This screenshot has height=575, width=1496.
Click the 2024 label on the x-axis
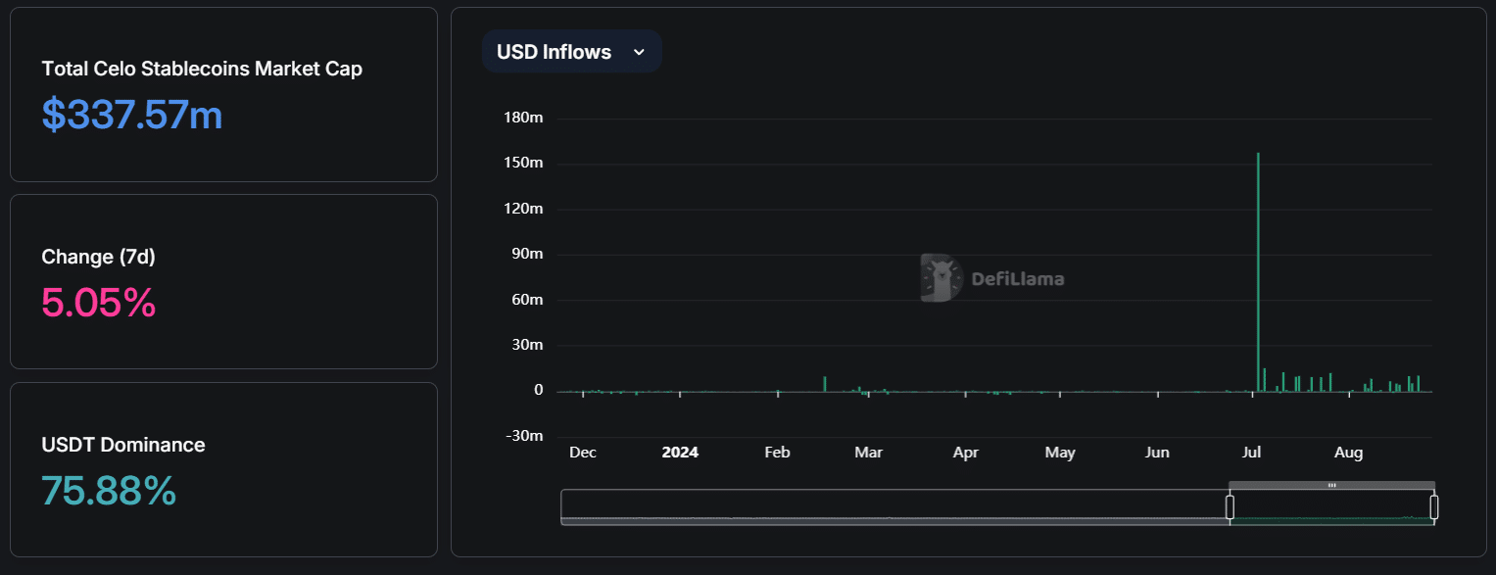pyautogui.click(x=680, y=453)
